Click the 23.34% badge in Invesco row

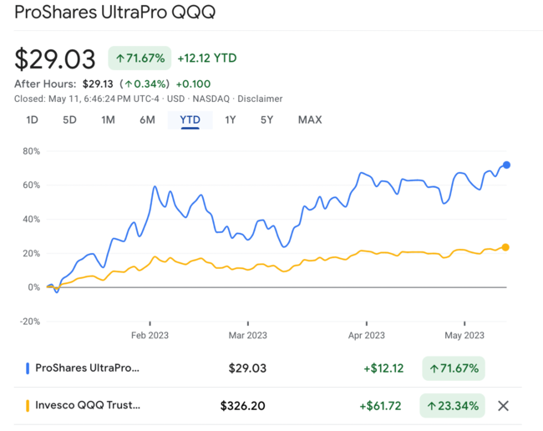point(452,406)
